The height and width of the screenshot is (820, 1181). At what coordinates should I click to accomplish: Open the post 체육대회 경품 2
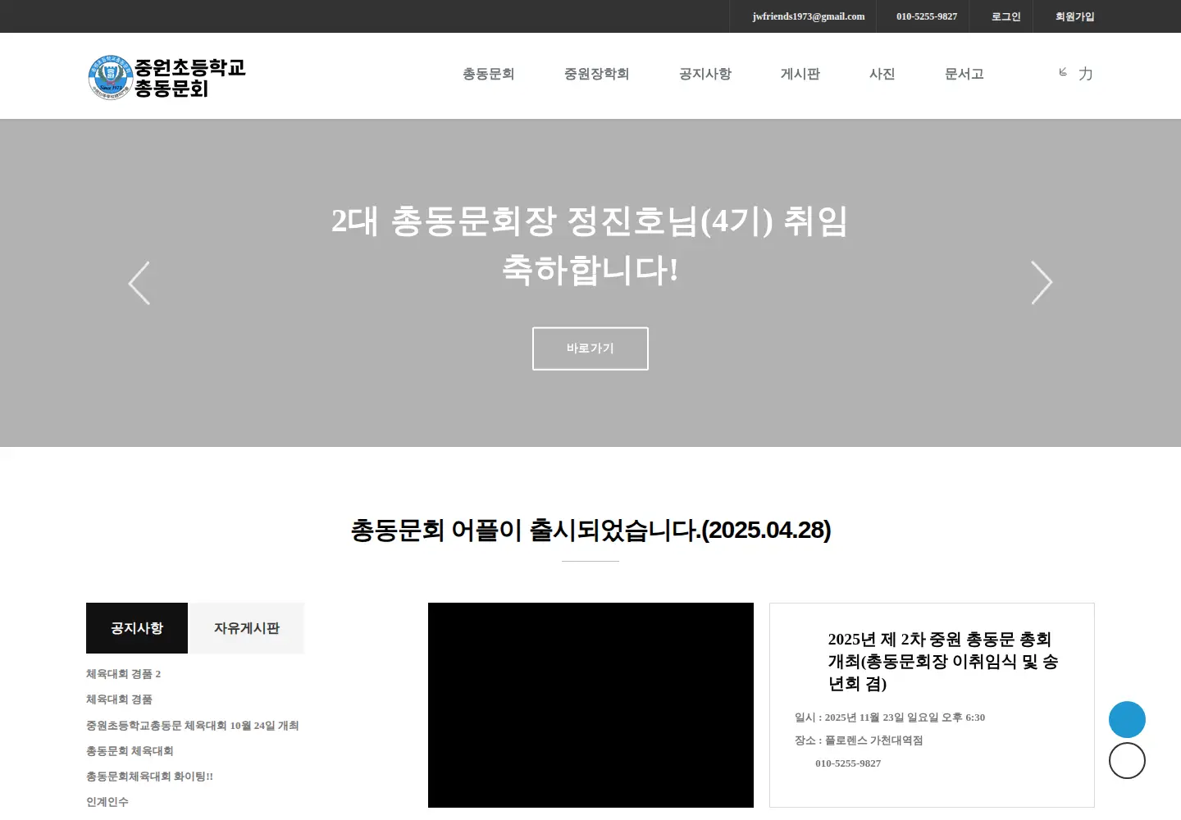(124, 674)
